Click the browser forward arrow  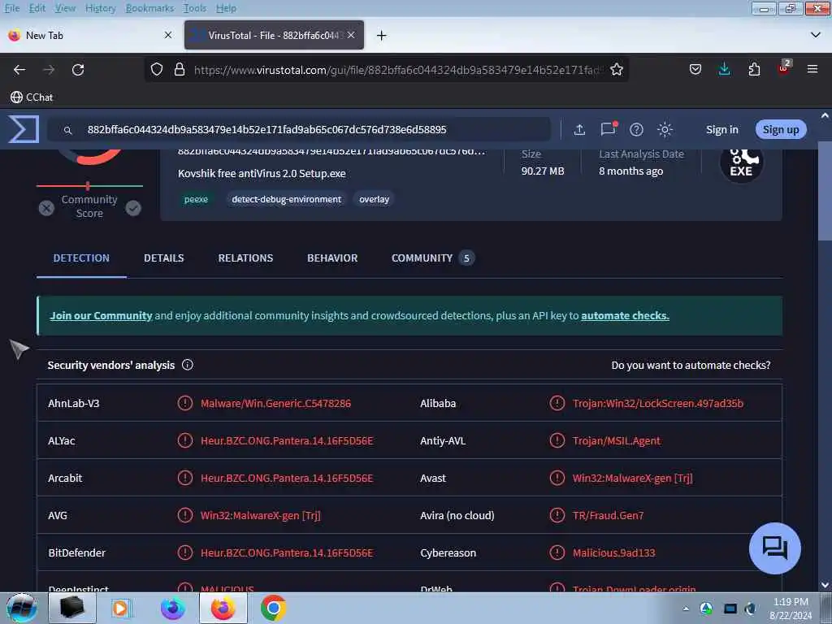pos(49,70)
